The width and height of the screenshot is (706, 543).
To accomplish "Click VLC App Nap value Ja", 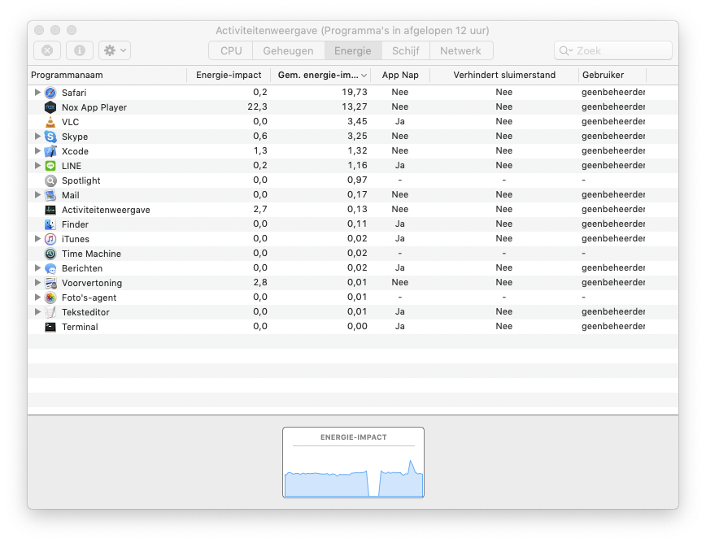I will click(x=400, y=121).
